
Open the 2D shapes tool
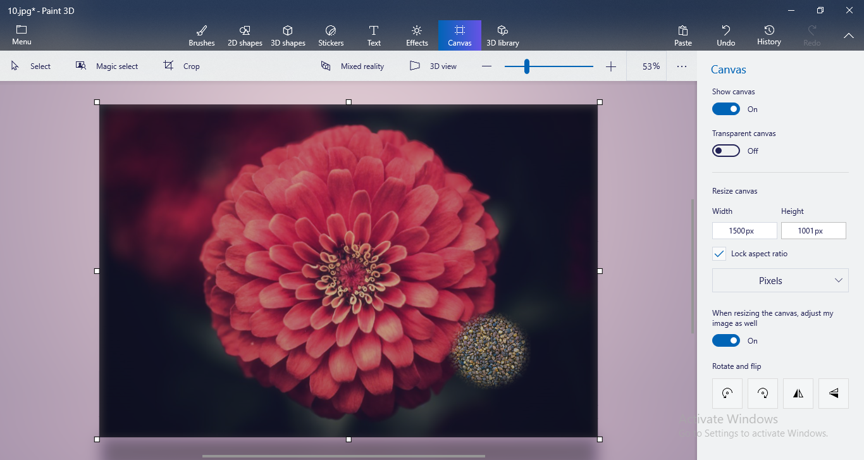tap(245, 35)
